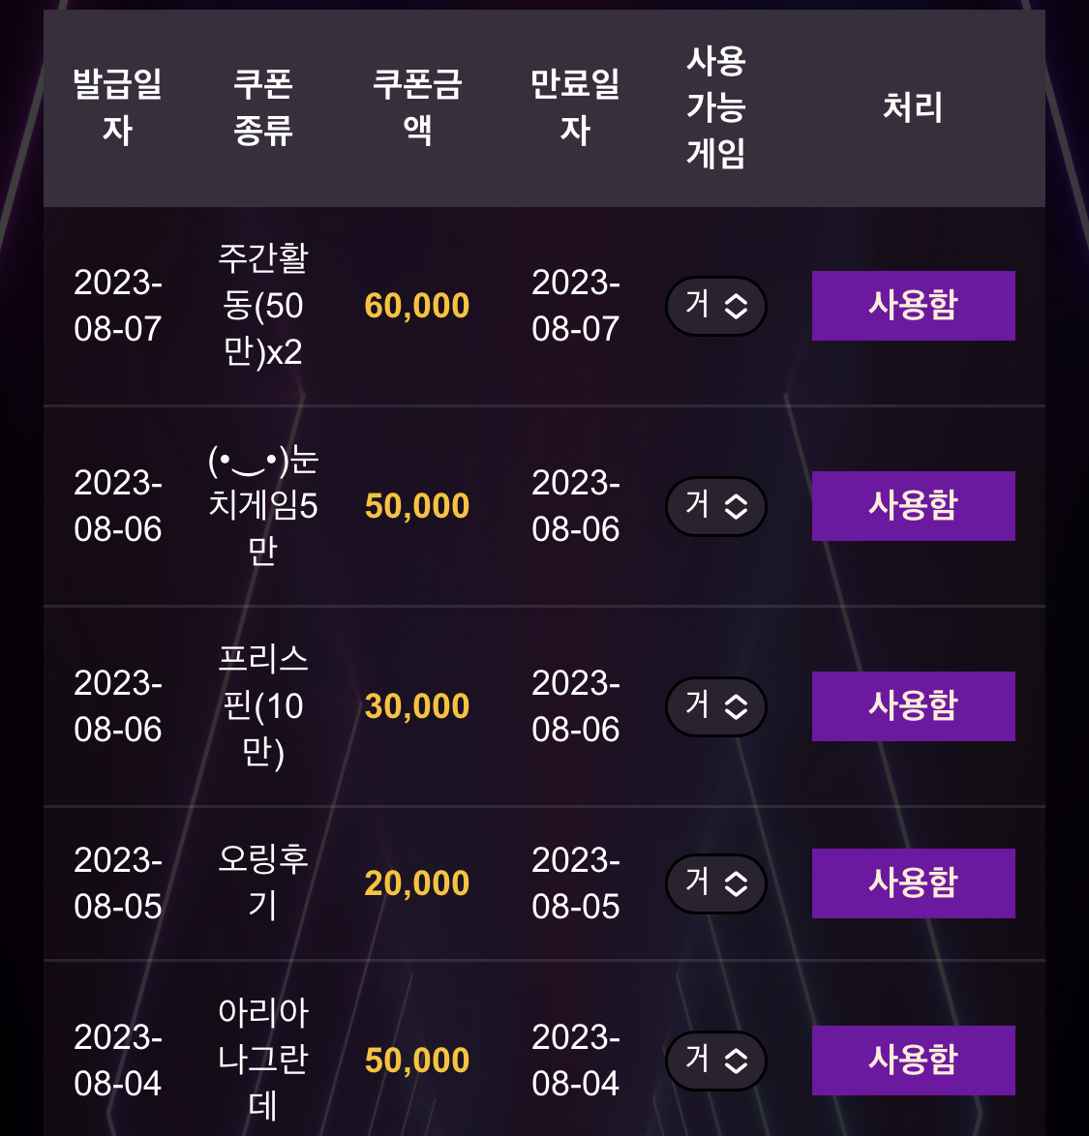Screen dimensions: 1089x1136
Task: Open game dropdown for 프리스핀(10만) coupon
Action: tap(716, 706)
